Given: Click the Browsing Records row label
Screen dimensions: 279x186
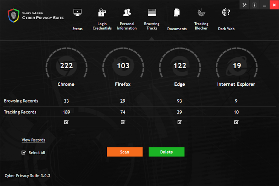Looking at the screenshot, I should click(x=21, y=101).
